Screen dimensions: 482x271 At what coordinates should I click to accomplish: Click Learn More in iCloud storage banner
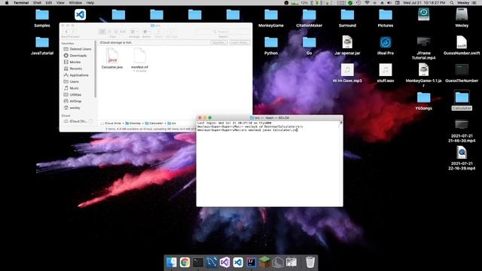click(x=239, y=42)
